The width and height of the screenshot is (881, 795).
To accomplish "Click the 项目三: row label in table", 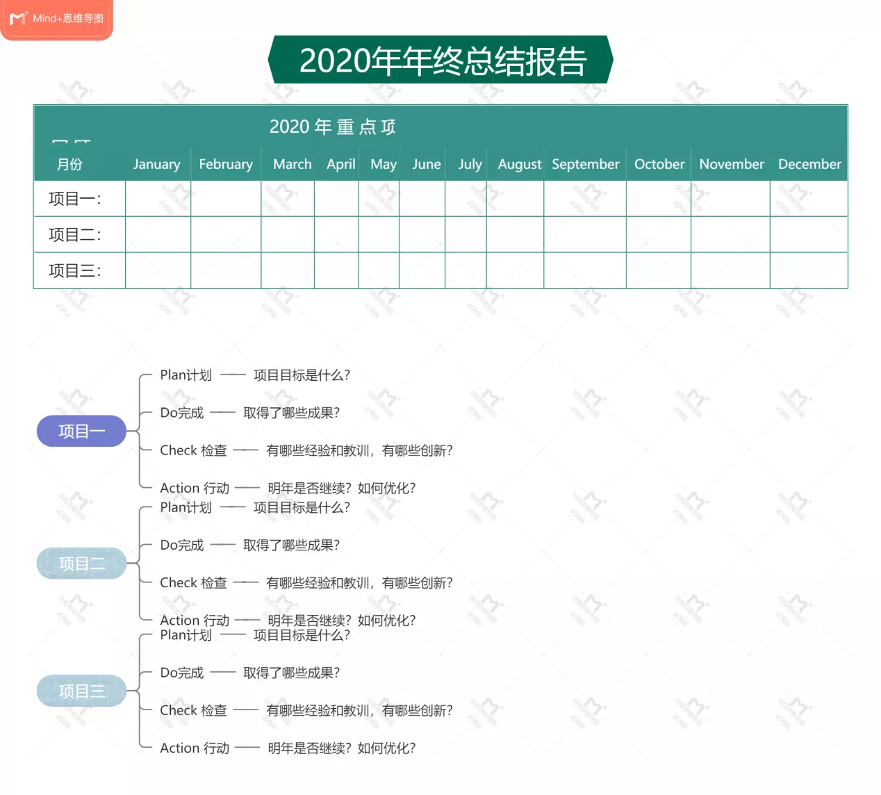I will click(75, 271).
